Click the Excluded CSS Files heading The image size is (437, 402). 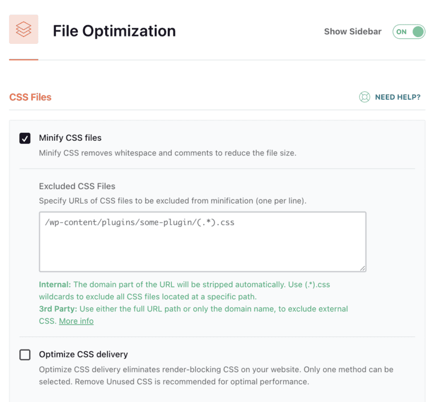pyautogui.click(x=77, y=186)
